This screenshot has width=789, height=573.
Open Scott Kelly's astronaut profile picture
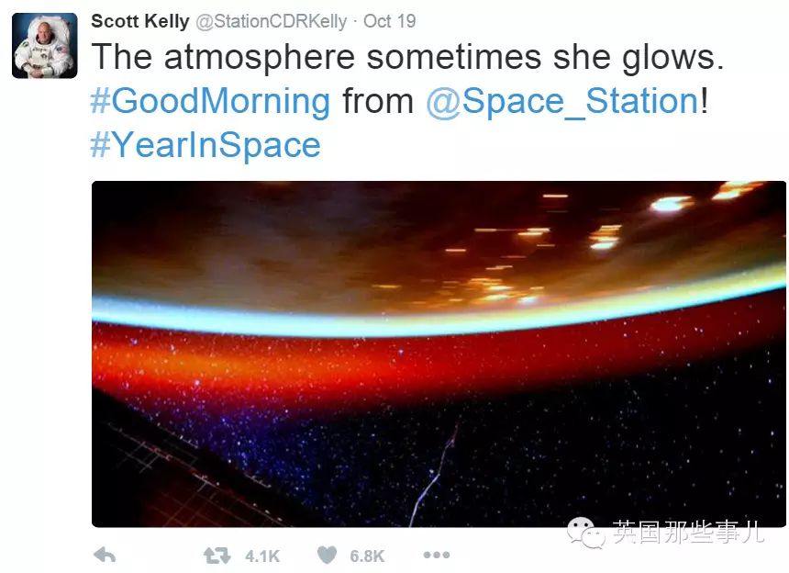(45, 46)
